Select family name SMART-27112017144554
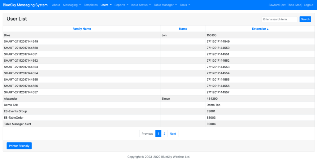The height and width of the screenshot is (161, 317). (21, 73)
